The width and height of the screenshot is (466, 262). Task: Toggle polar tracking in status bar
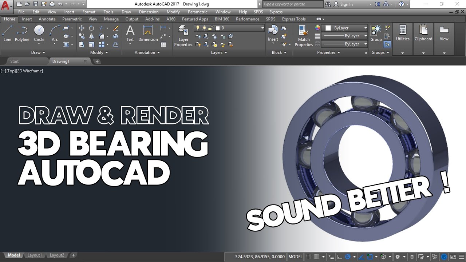347,257
